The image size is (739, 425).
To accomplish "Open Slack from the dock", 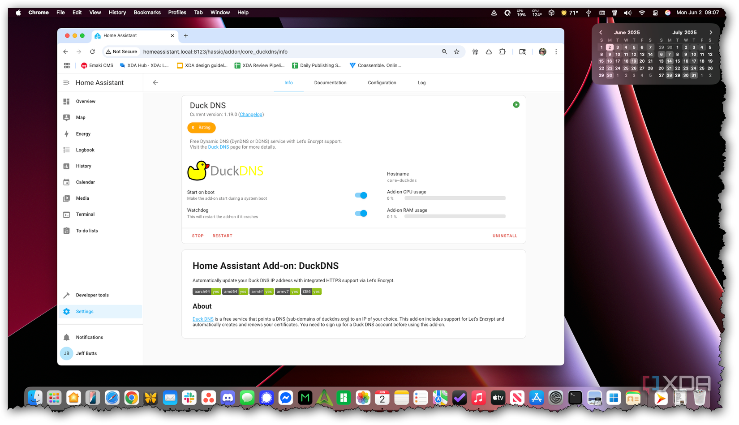I will tap(189, 397).
